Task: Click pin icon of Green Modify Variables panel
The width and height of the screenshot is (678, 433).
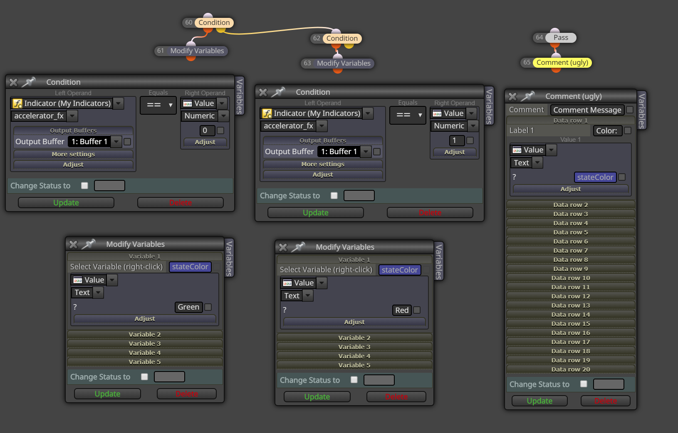Action: (89, 244)
